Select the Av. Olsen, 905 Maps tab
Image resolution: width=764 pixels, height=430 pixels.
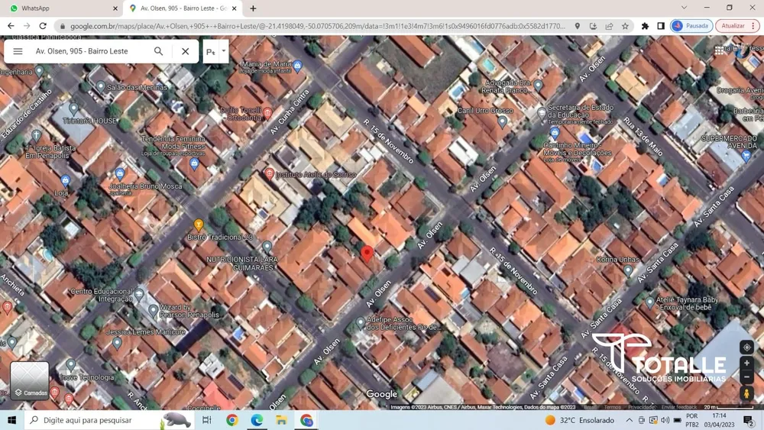point(183,8)
